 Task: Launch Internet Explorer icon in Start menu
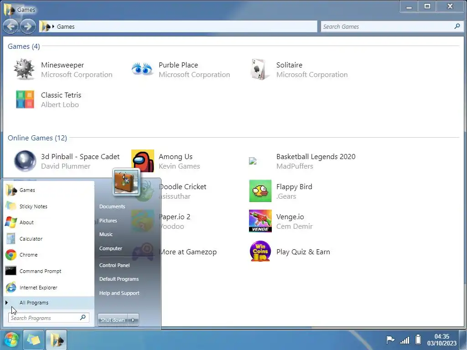11,288
